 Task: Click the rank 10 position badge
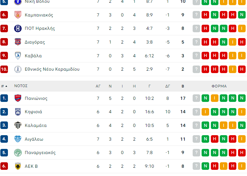pos(4,69)
